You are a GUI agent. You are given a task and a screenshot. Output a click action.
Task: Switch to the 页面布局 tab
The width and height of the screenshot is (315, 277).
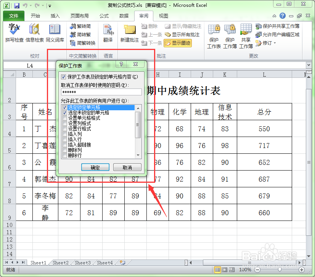click(80, 16)
